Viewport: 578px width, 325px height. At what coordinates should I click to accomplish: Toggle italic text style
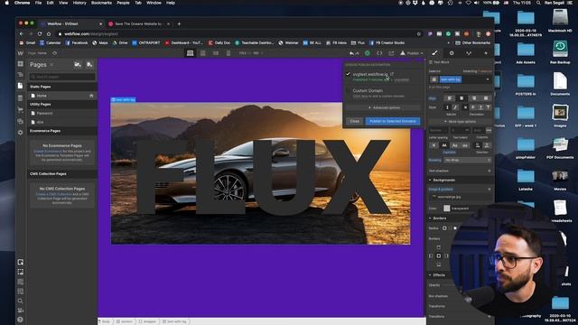(455, 107)
